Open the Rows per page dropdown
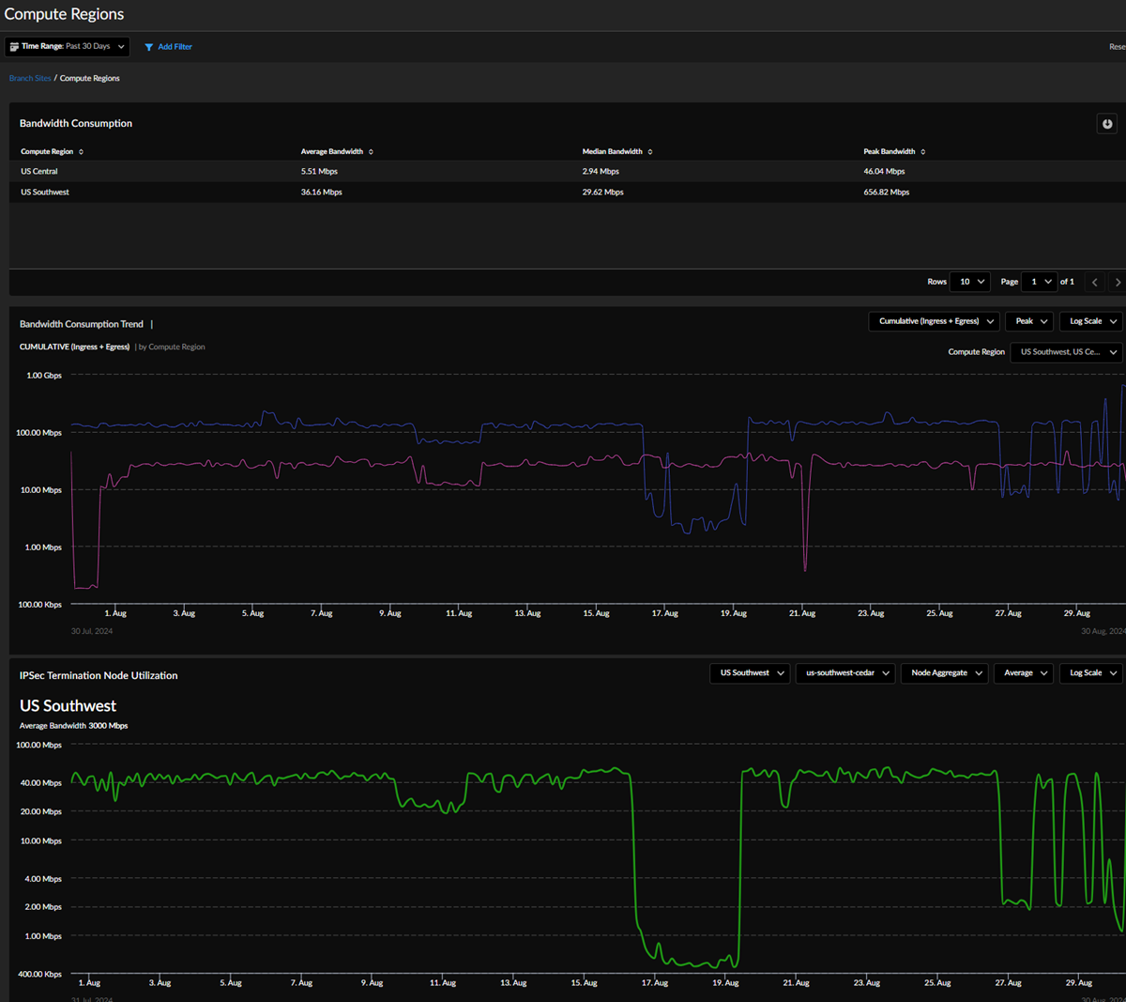Screen dimensions: 1126x1002 click(x=970, y=282)
